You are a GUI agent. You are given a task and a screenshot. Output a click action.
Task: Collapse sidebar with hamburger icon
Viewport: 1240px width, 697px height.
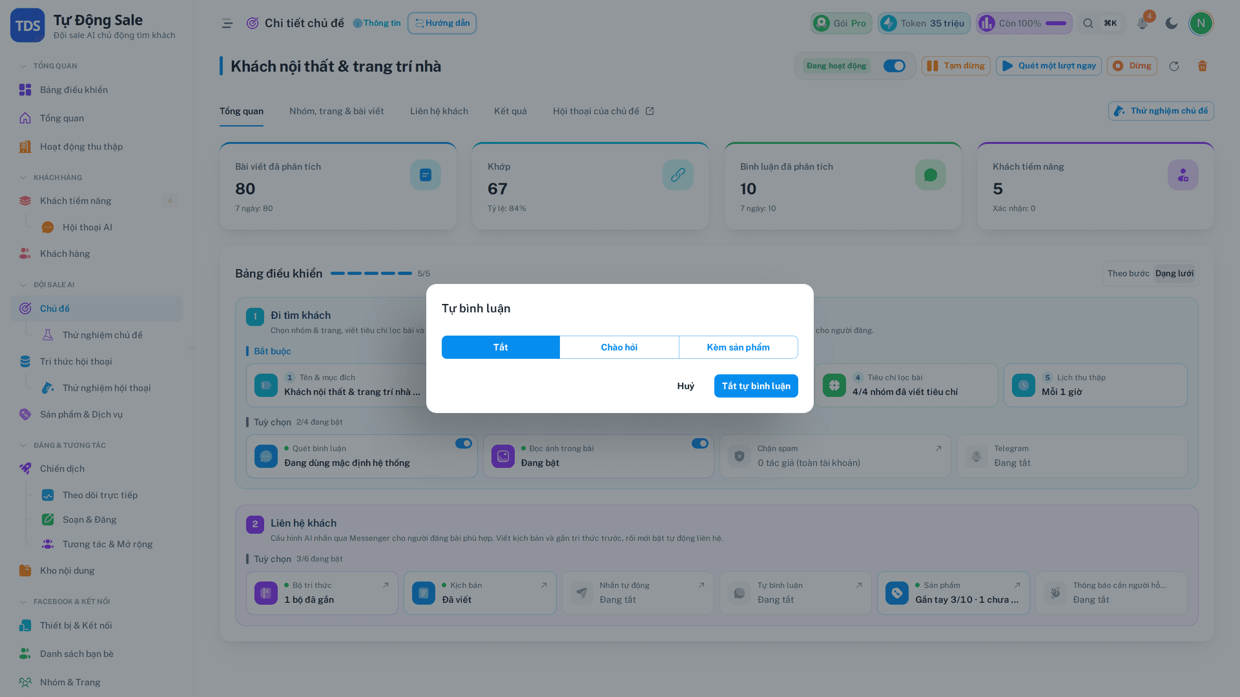point(227,23)
